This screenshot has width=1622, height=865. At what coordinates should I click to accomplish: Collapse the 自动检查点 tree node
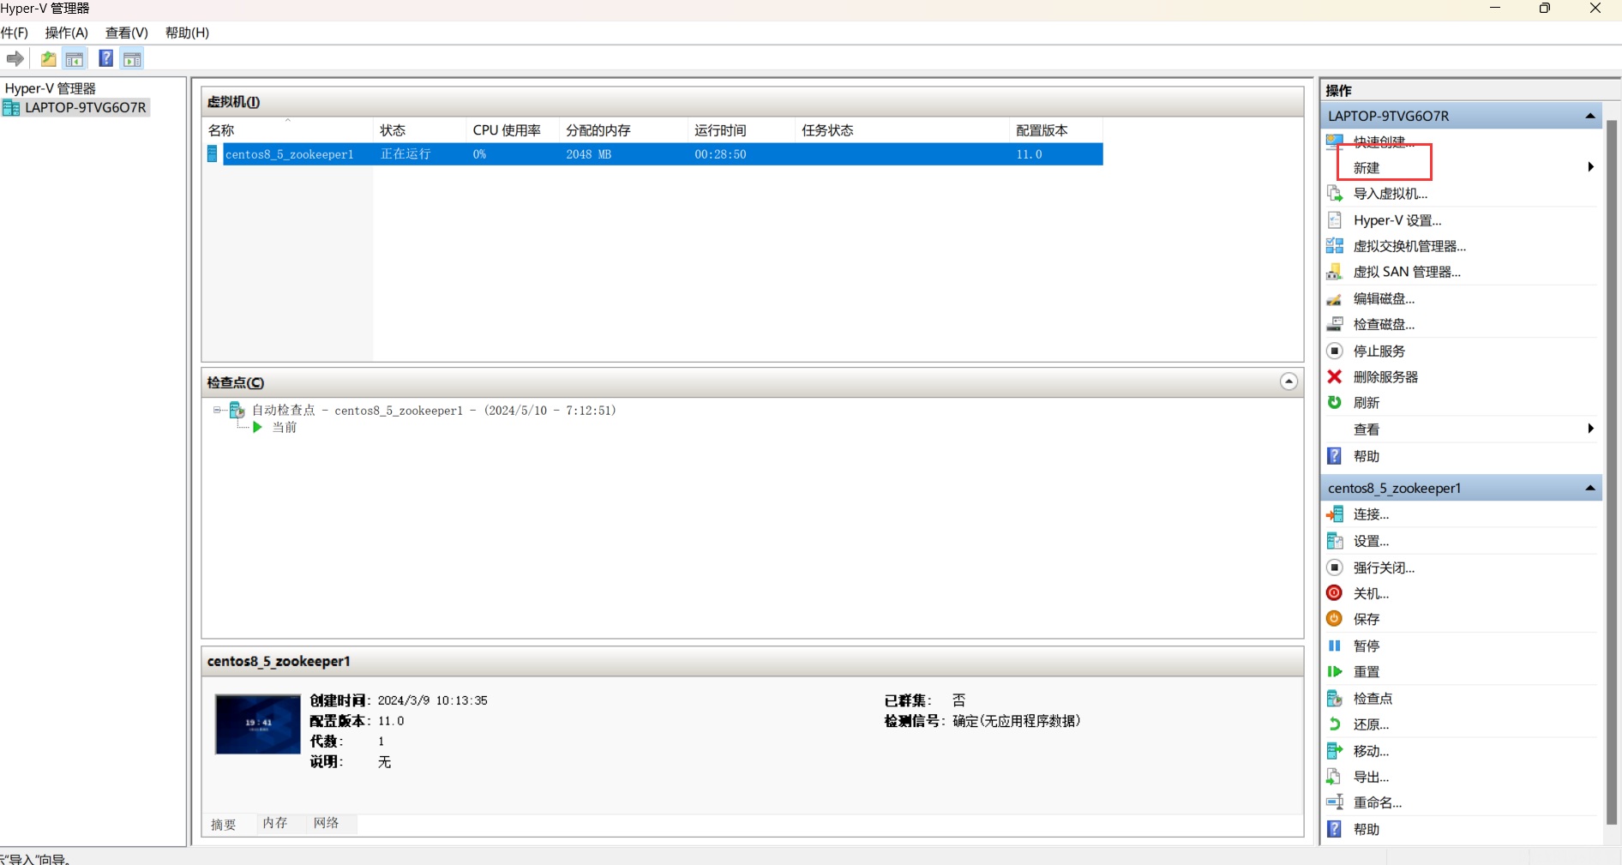pos(217,410)
